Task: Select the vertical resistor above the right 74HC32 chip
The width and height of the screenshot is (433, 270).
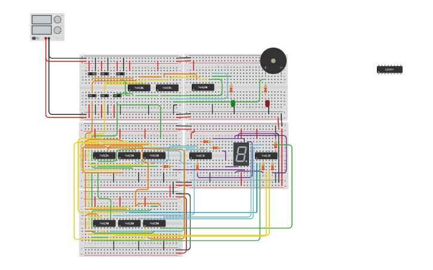Action: pyautogui.click(x=275, y=145)
